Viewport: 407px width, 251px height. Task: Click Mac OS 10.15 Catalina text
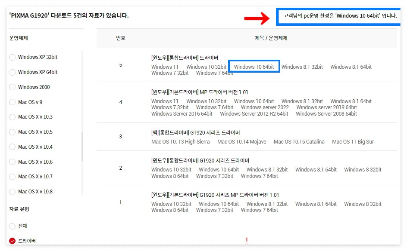coord(299,142)
